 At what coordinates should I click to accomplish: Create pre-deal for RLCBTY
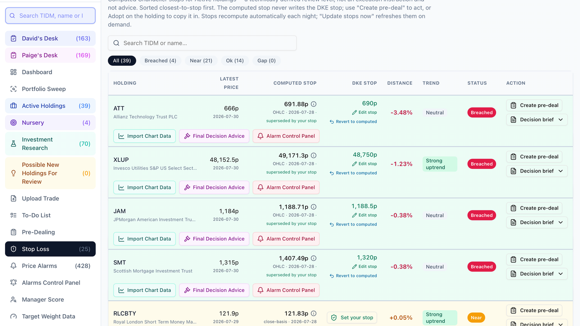[x=534, y=310]
